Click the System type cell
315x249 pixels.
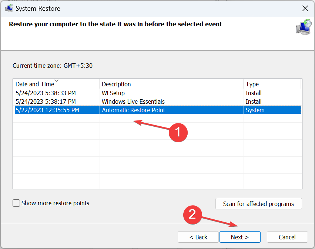tap(255, 110)
